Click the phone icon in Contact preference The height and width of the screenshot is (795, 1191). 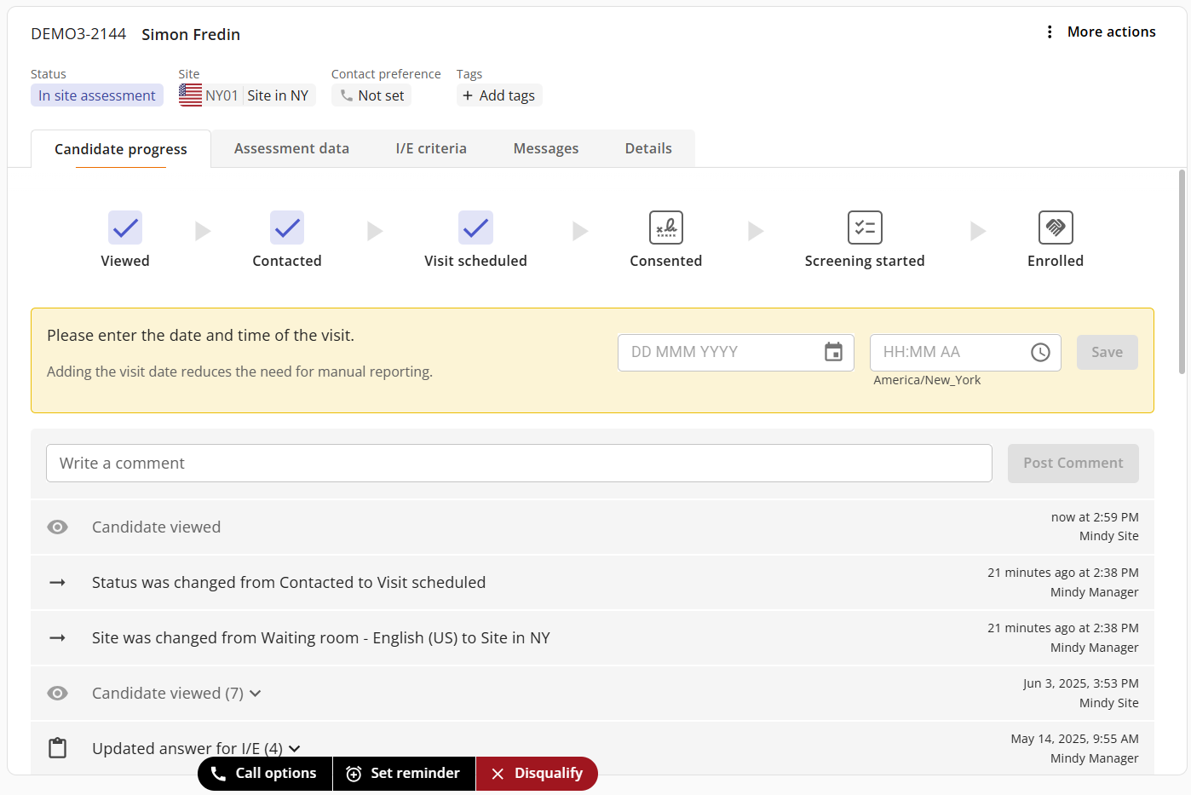pos(347,95)
